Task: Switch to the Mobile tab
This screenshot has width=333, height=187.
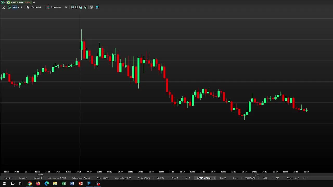Action: pyautogui.click(x=265, y=178)
